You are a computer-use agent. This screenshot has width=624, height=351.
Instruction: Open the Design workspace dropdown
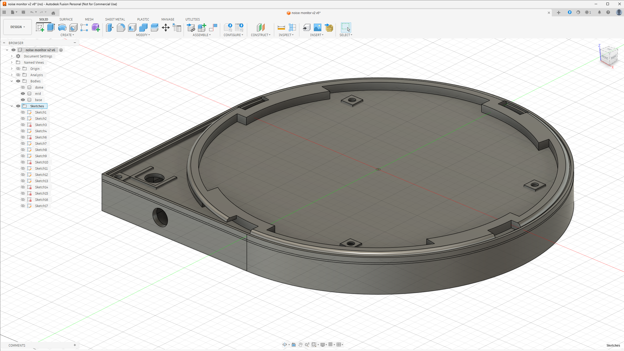tap(17, 27)
